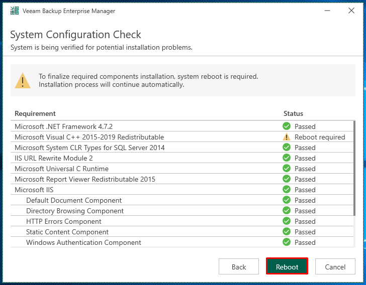Screen dimensions: 366x285
Task: Click the Back button
Action: click(x=238, y=266)
